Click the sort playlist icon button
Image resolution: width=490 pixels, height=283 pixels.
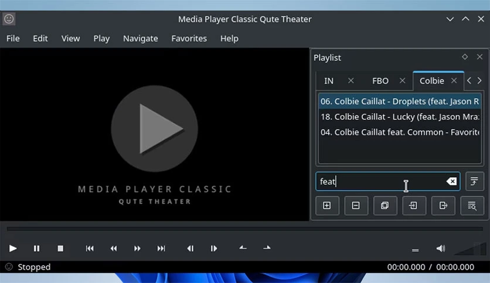point(475,181)
